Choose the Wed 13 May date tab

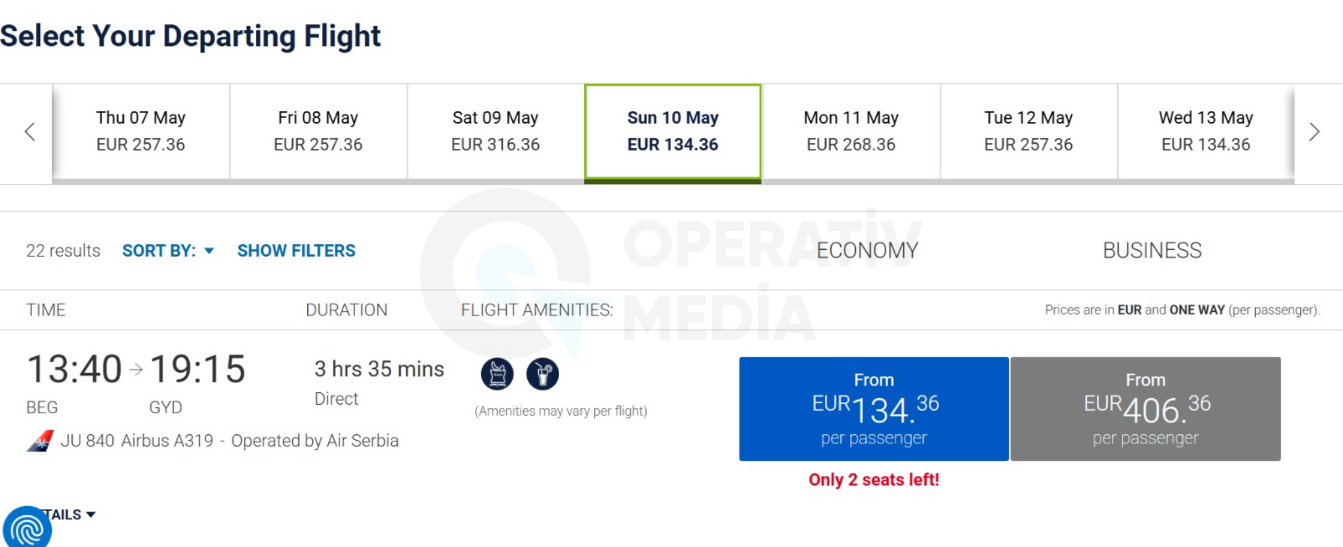pos(1206,131)
